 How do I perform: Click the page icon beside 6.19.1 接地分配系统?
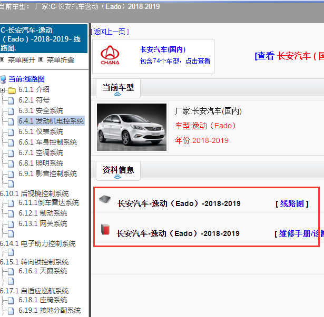(x=11, y=311)
